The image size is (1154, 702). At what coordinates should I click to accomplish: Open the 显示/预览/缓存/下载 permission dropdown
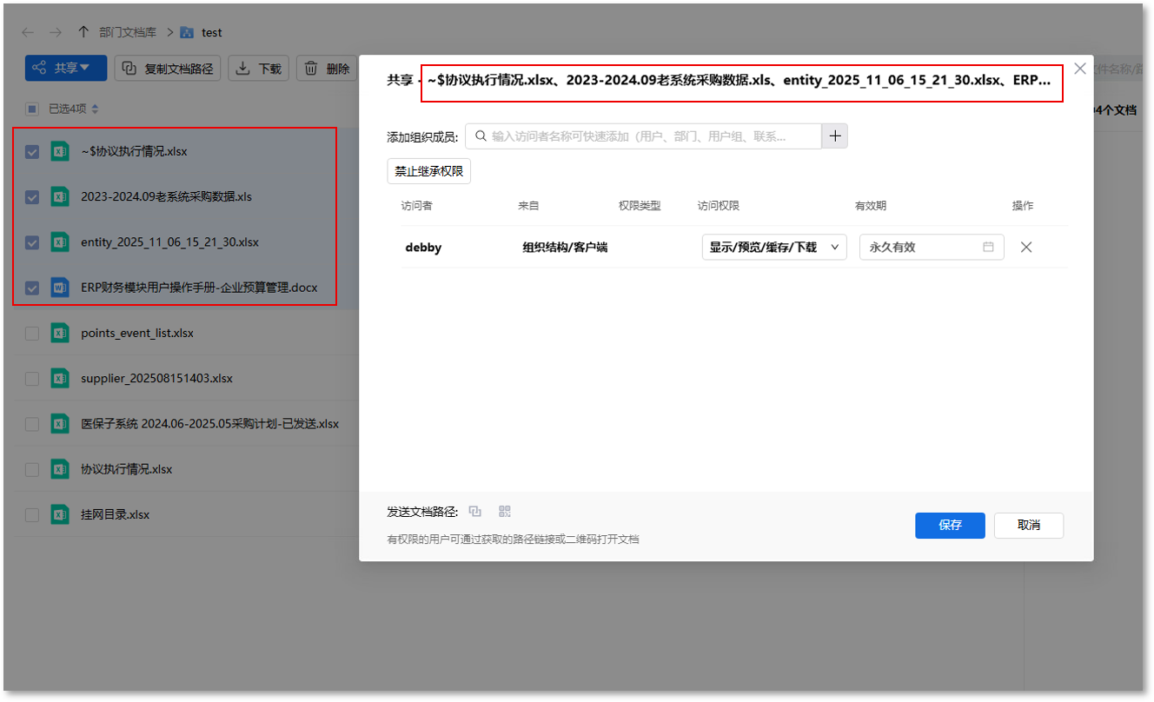coord(773,248)
